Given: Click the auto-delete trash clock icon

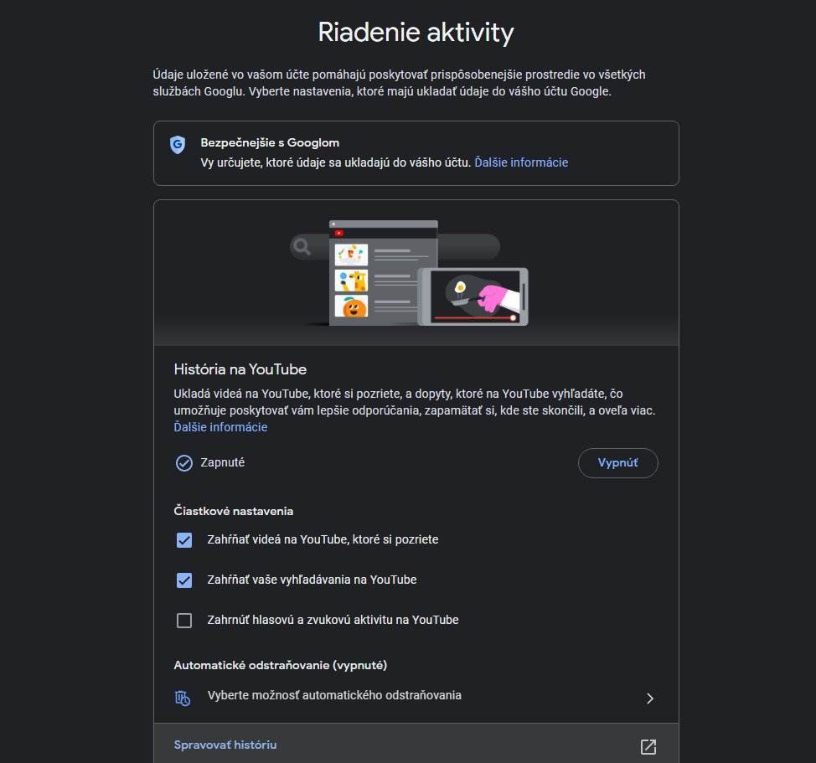Looking at the screenshot, I should (x=182, y=698).
